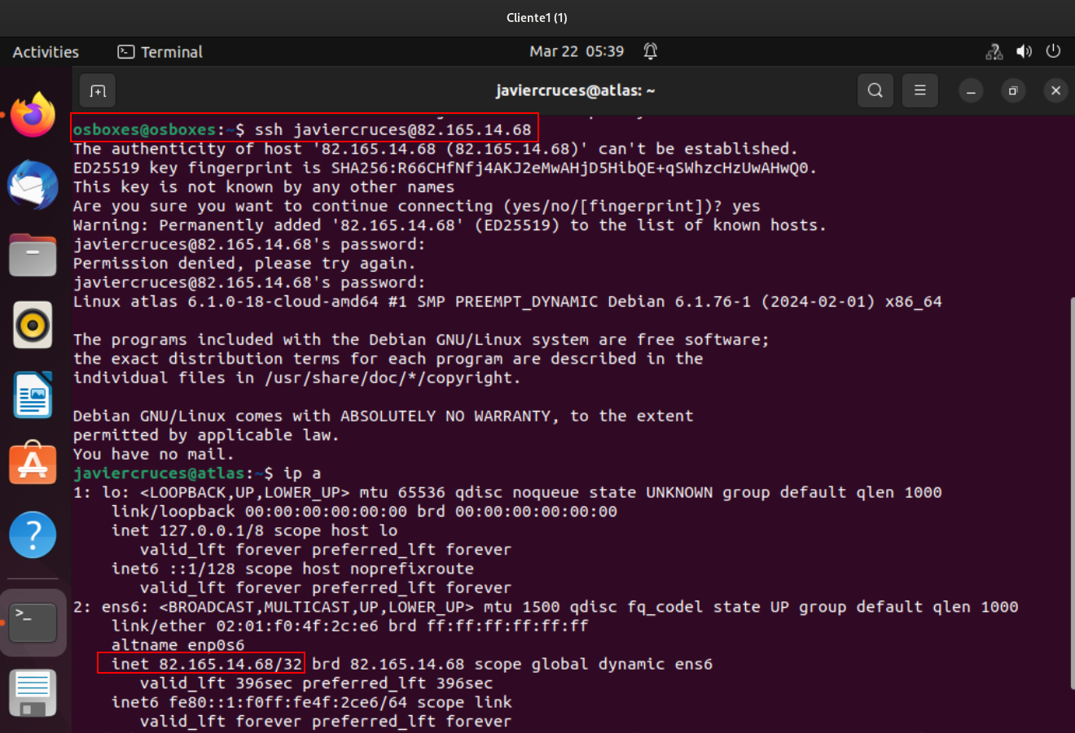Open the Activities overview
This screenshot has width=1075, height=733.
46,52
